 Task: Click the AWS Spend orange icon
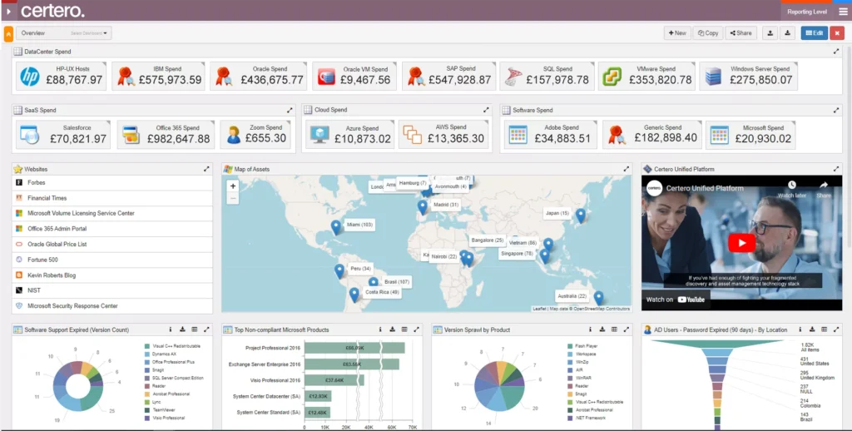(413, 135)
